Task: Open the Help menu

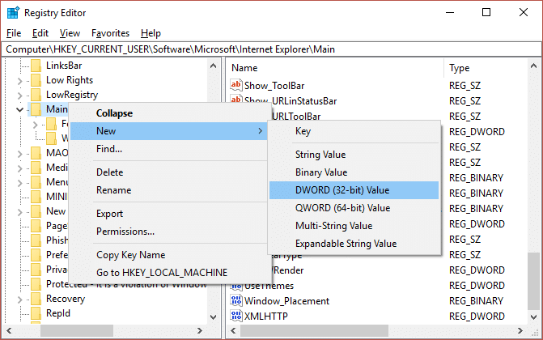Action: 151,33
